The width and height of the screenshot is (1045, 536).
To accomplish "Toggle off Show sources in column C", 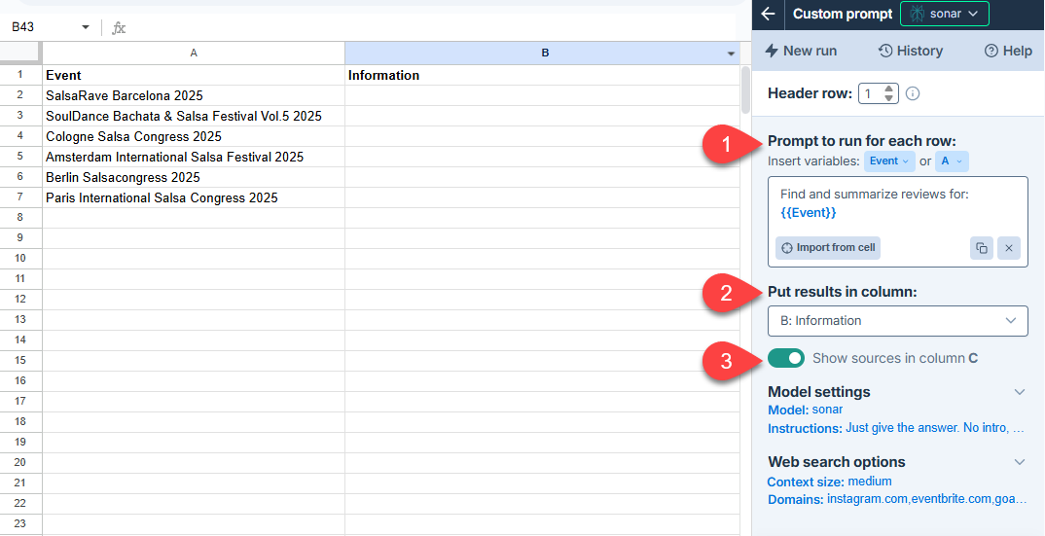I will coord(786,358).
